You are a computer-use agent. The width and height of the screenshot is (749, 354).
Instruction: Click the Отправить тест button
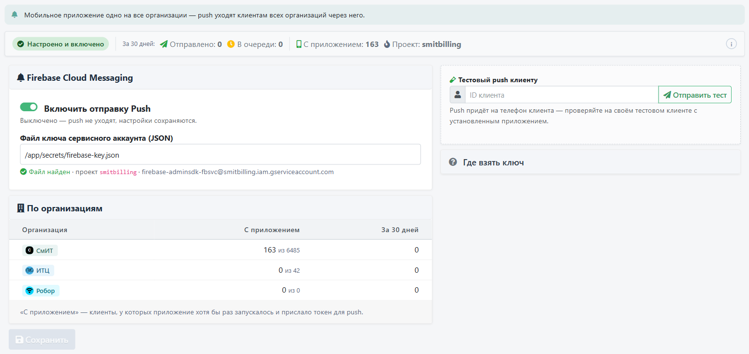click(x=695, y=95)
